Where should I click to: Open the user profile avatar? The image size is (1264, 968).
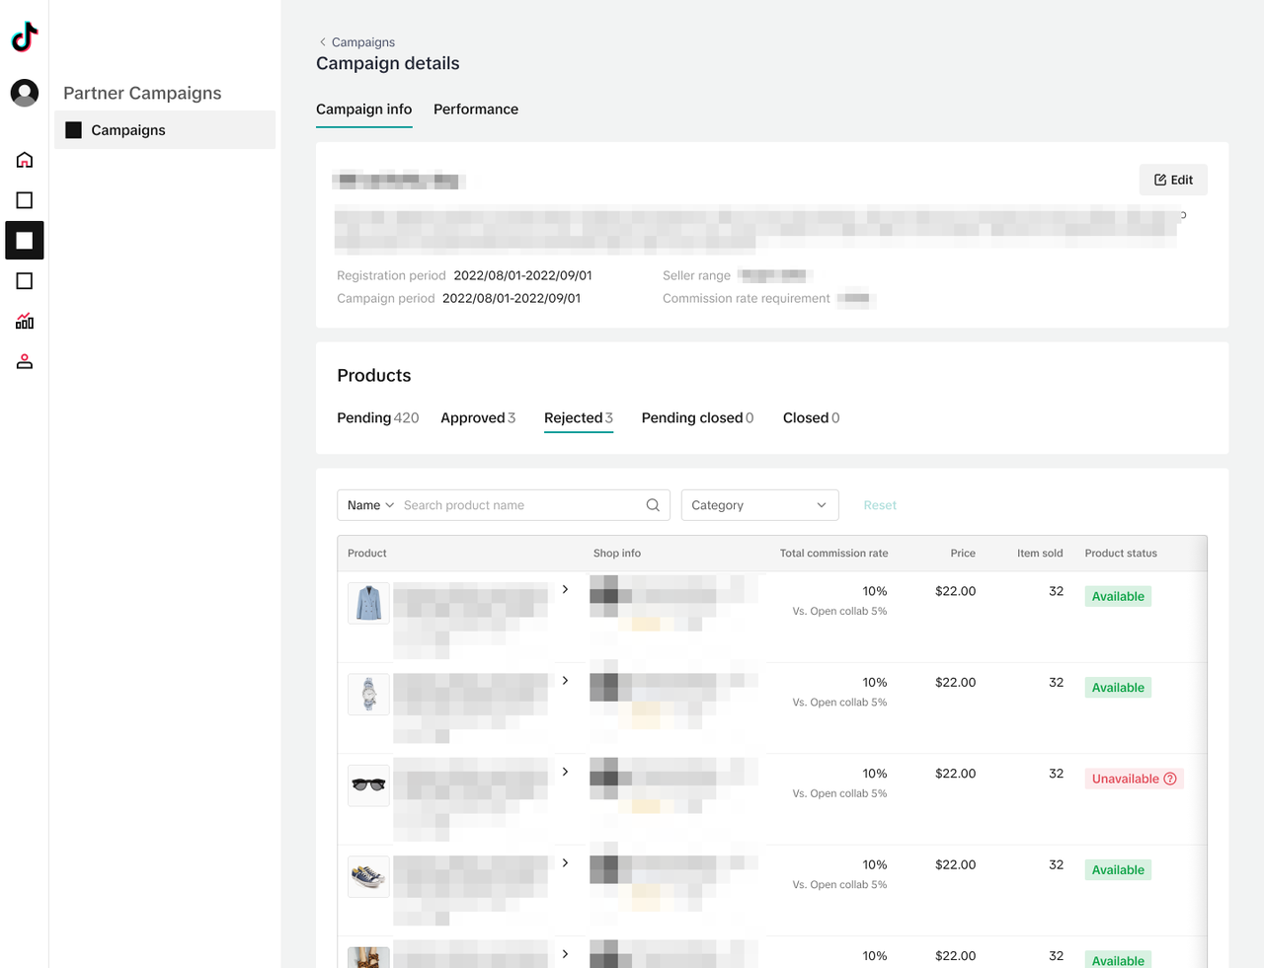click(25, 93)
